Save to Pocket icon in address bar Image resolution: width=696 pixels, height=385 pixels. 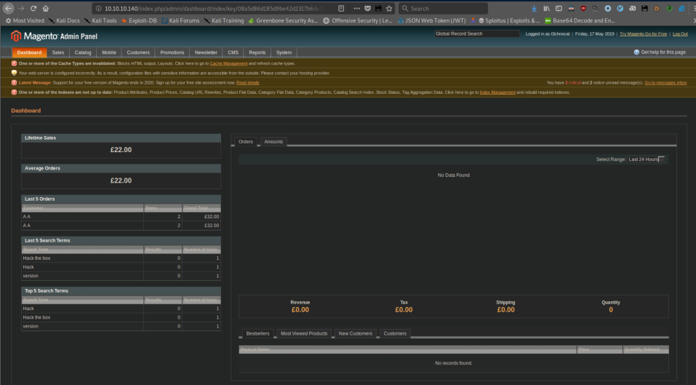pos(367,8)
